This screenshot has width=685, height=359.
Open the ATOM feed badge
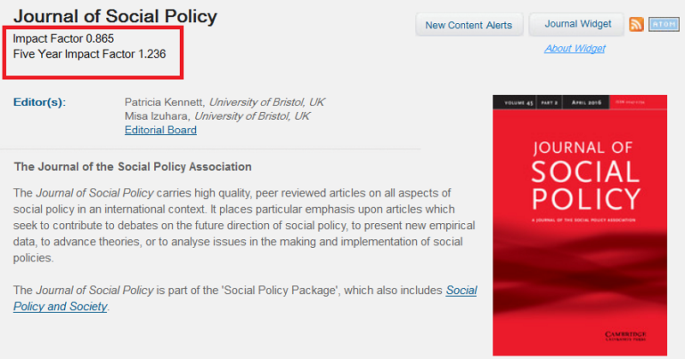click(x=664, y=25)
